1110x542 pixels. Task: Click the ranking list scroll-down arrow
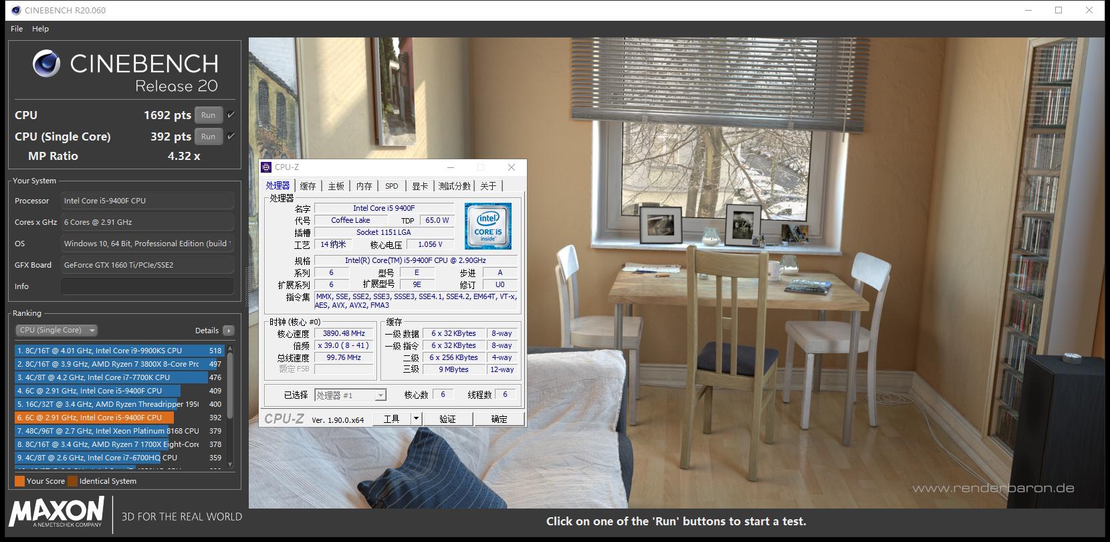click(x=231, y=464)
